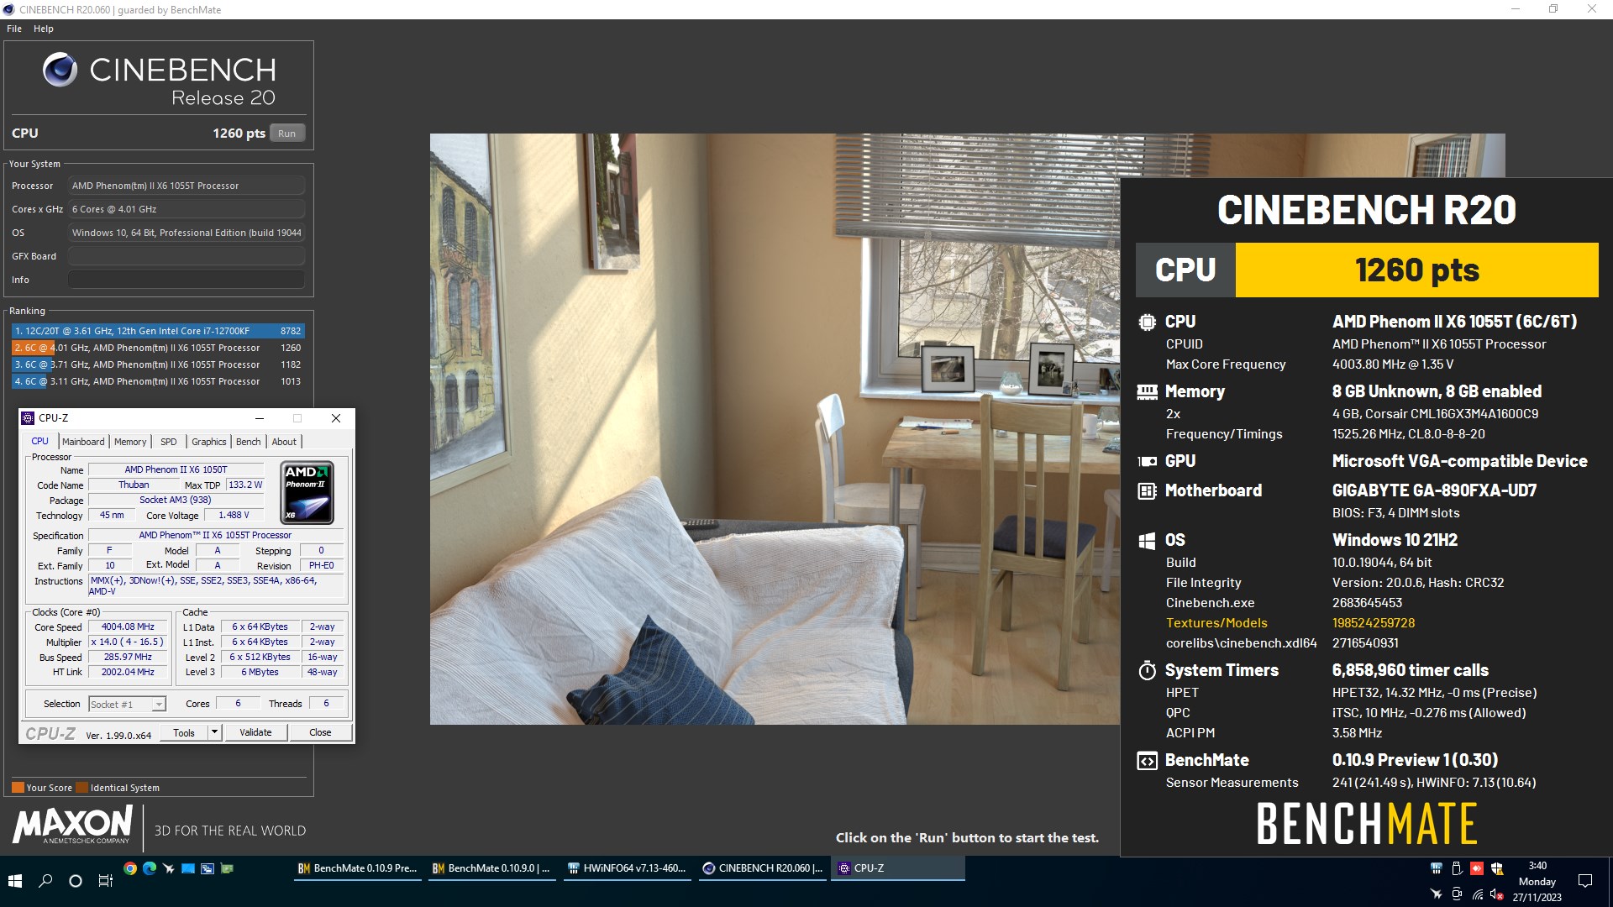Click the Core Voltage value 1.488 V
The height and width of the screenshot is (907, 1613).
[234, 516]
